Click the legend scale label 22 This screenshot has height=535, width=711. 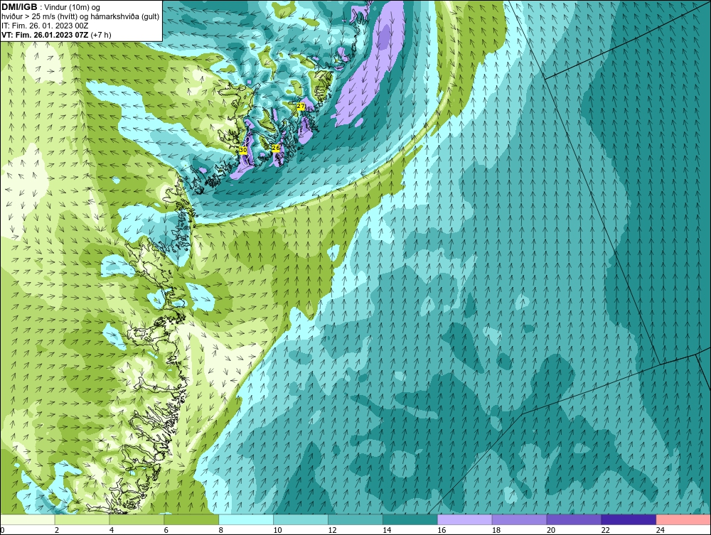coord(605,530)
